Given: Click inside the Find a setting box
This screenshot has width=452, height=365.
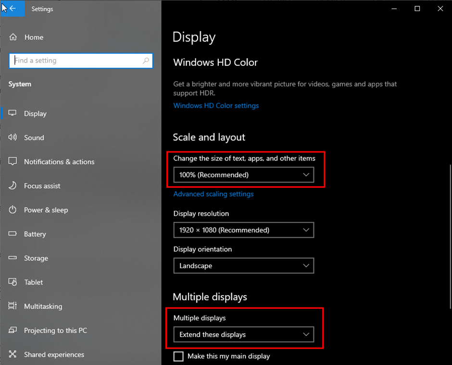Looking at the screenshot, I should [x=81, y=61].
